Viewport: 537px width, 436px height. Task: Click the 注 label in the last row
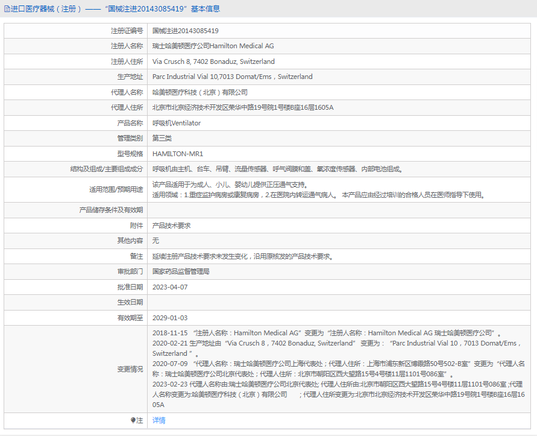click(x=140, y=420)
